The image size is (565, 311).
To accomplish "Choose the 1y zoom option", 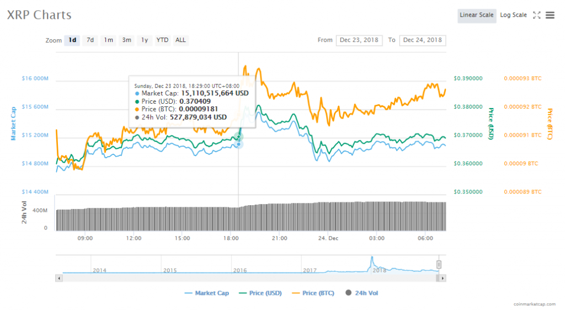I will (x=145, y=40).
